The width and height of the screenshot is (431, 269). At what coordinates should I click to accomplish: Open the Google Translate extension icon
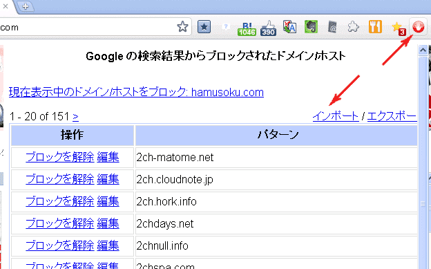[289, 27]
